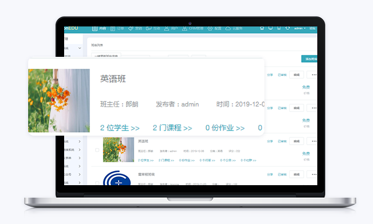Open the 云服务 cloud services icon

(228, 29)
